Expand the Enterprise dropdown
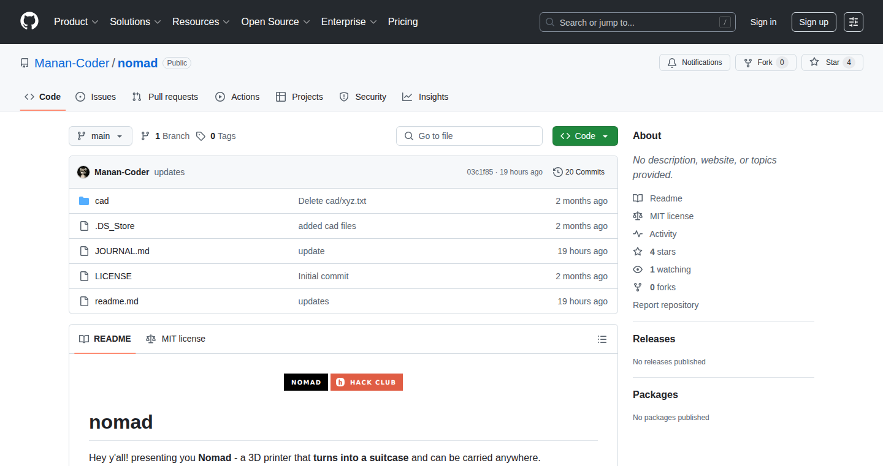The width and height of the screenshot is (883, 466). pyautogui.click(x=349, y=22)
